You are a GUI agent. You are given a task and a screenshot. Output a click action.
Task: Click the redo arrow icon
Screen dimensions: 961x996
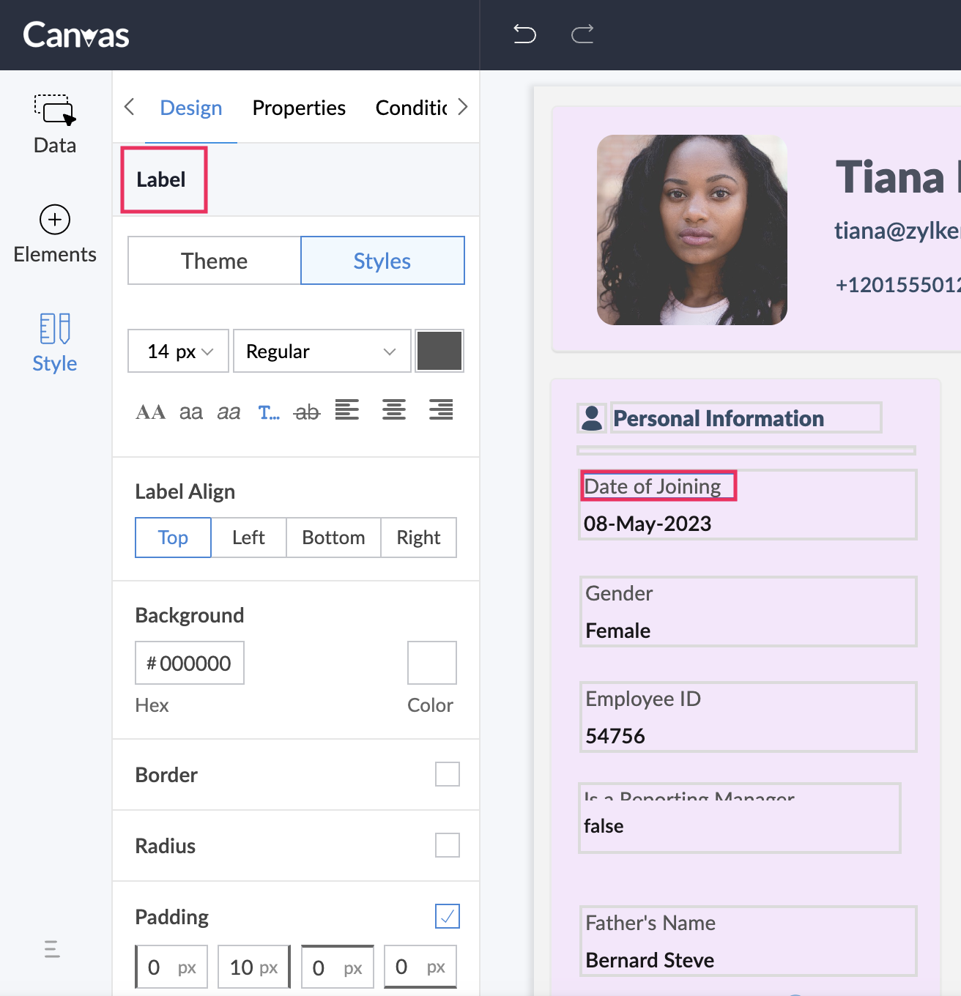[582, 34]
